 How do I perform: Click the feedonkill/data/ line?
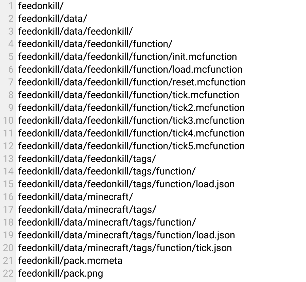pyautogui.click(x=52, y=18)
